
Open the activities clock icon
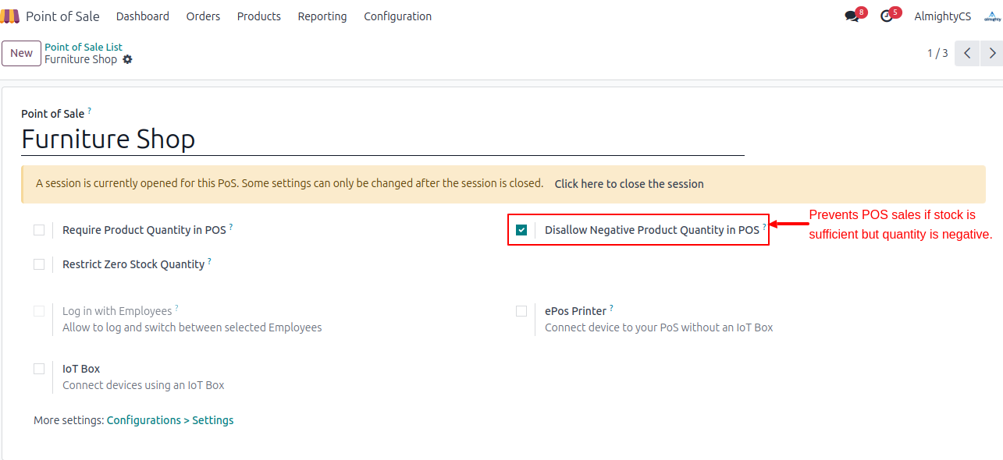pos(886,16)
